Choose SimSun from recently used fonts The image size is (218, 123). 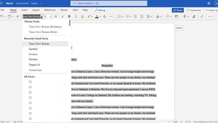pyautogui.click(x=33, y=54)
